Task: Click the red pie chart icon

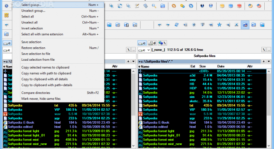Action: (259, 6)
